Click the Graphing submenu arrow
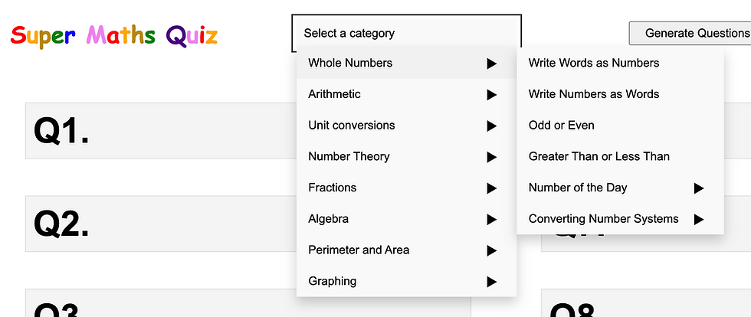This screenshot has height=317, width=751. click(x=491, y=282)
